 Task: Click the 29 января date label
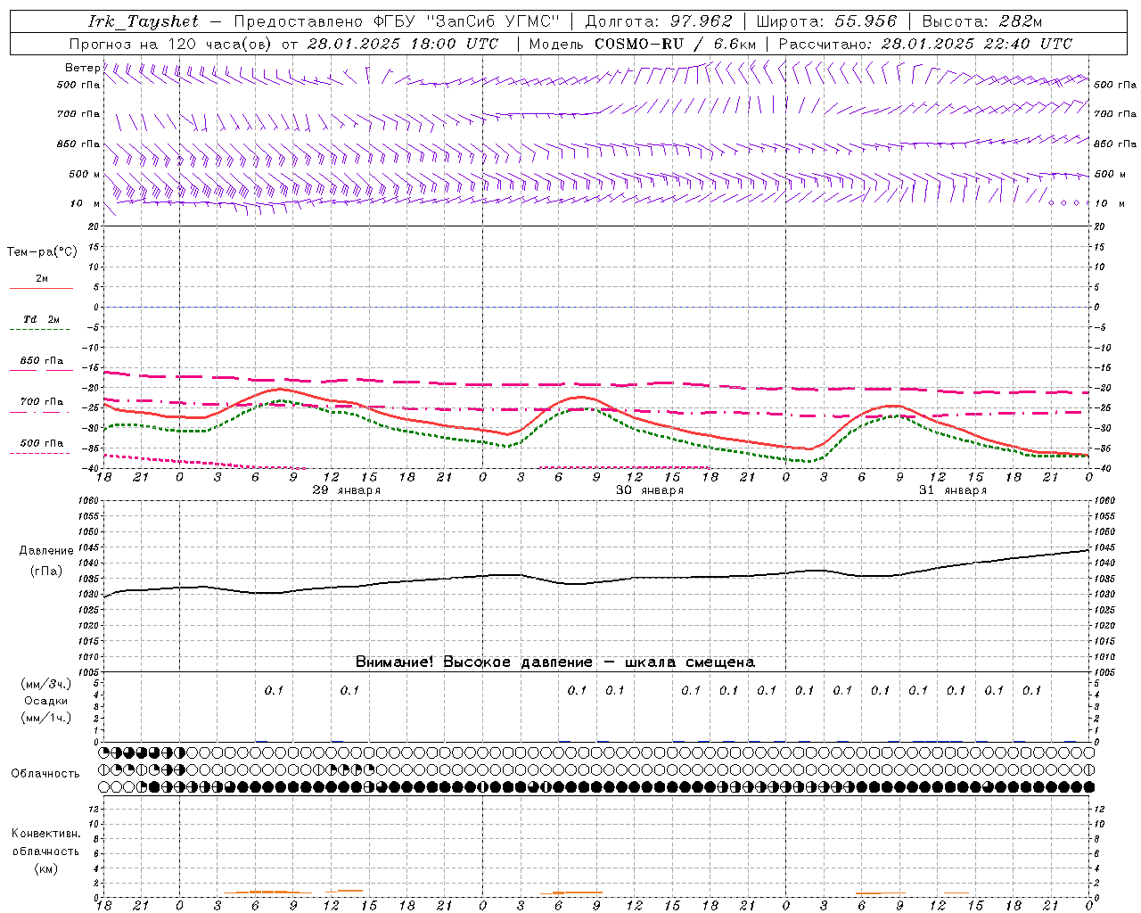[x=347, y=490]
